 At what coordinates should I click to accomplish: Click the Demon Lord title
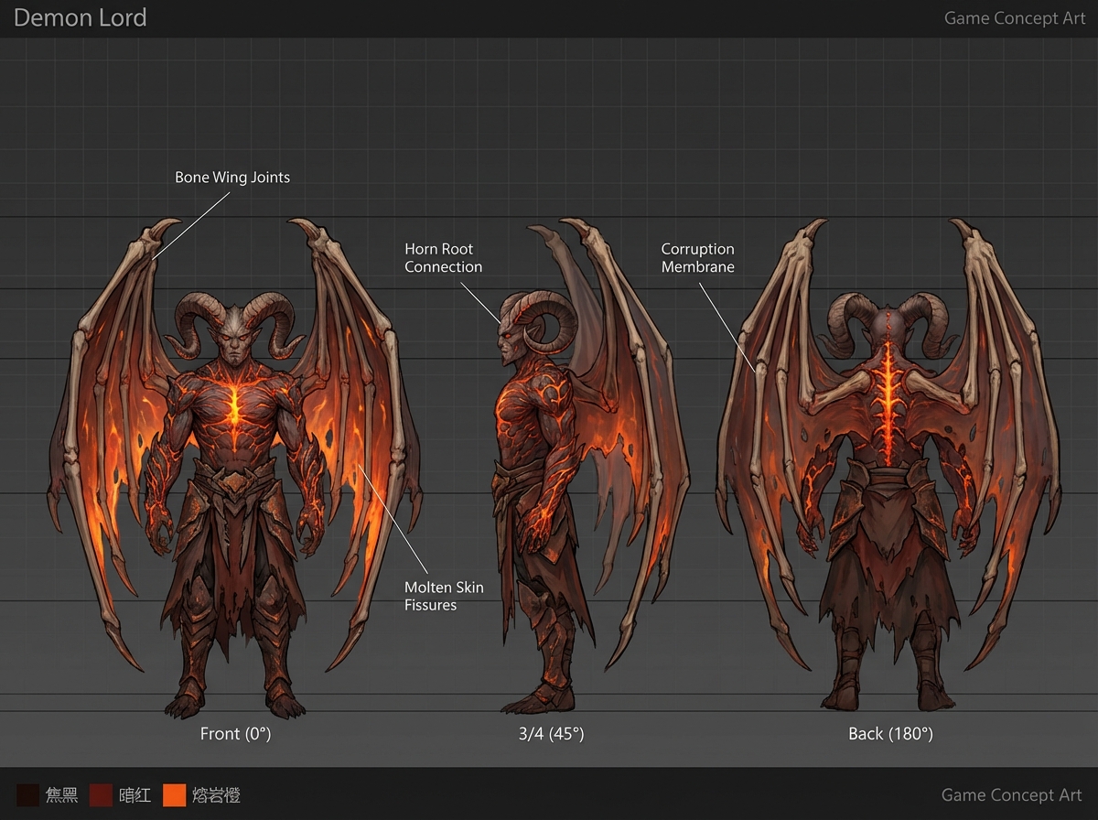[80, 17]
